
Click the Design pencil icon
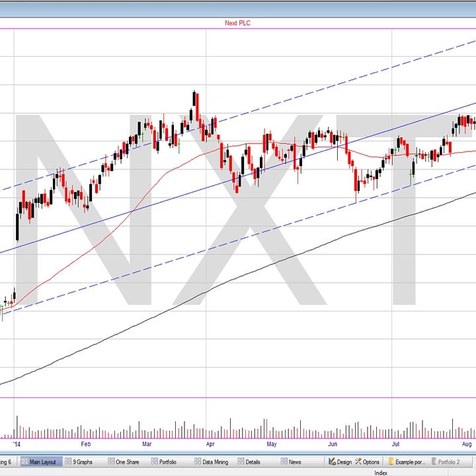pyautogui.click(x=332, y=461)
